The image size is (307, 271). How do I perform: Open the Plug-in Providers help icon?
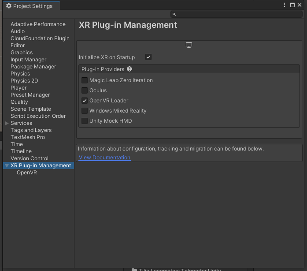pos(129,69)
